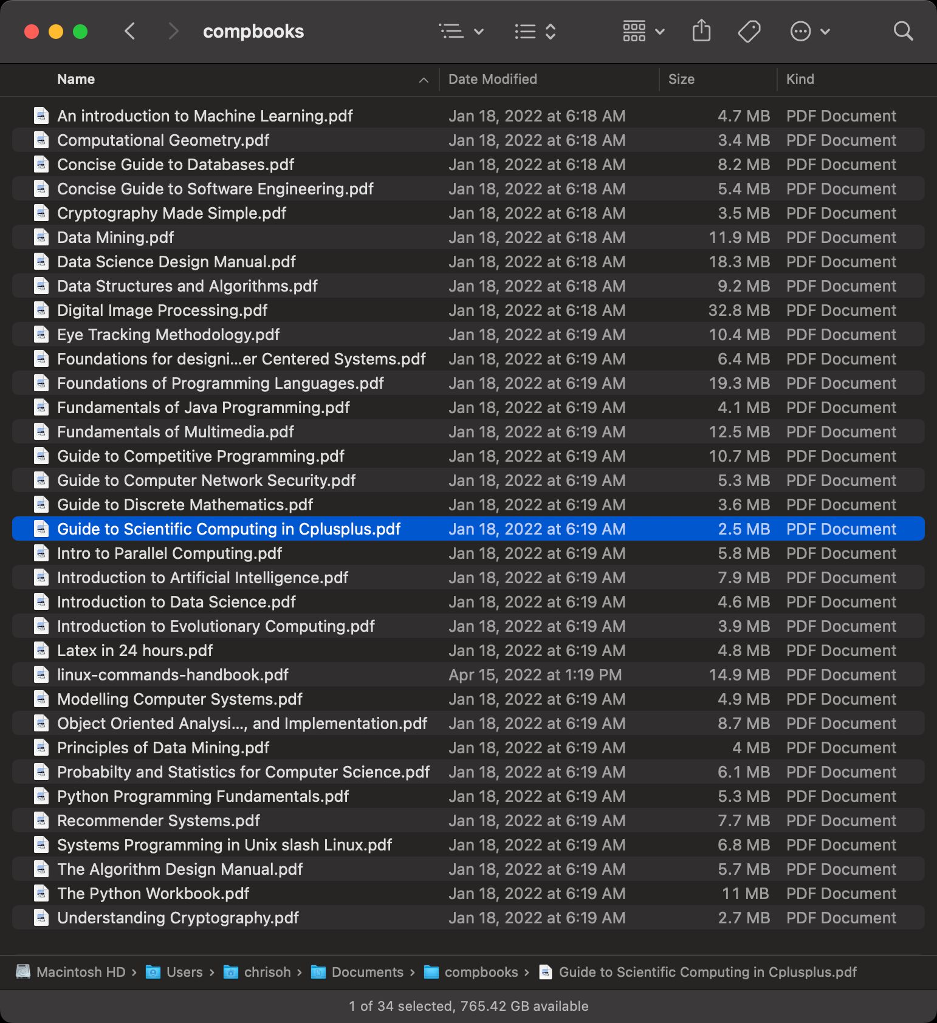937x1023 pixels.
Task: Click PDF icon of Modelling Computer Systems.pdf
Action: coord(41,699)
